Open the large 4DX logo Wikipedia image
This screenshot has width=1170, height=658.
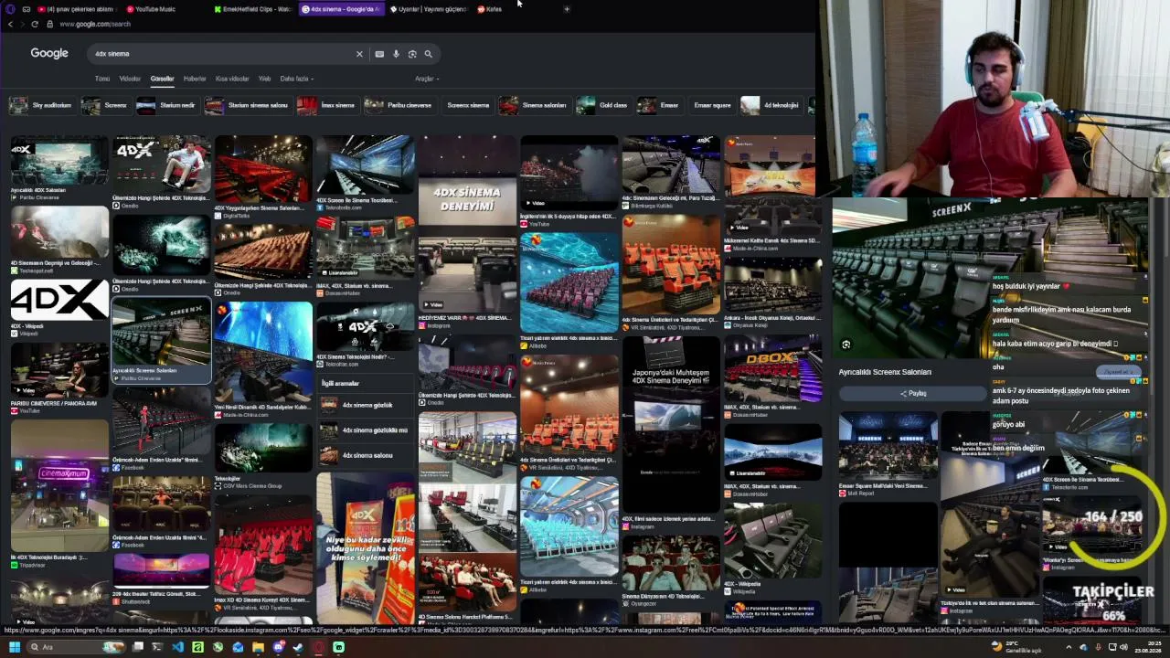tap(59, 300)
